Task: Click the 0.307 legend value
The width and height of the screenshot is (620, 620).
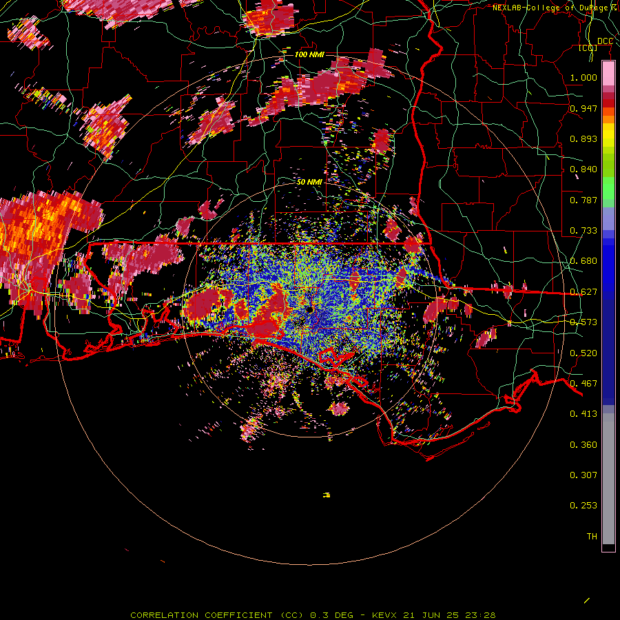Action: 583,475
